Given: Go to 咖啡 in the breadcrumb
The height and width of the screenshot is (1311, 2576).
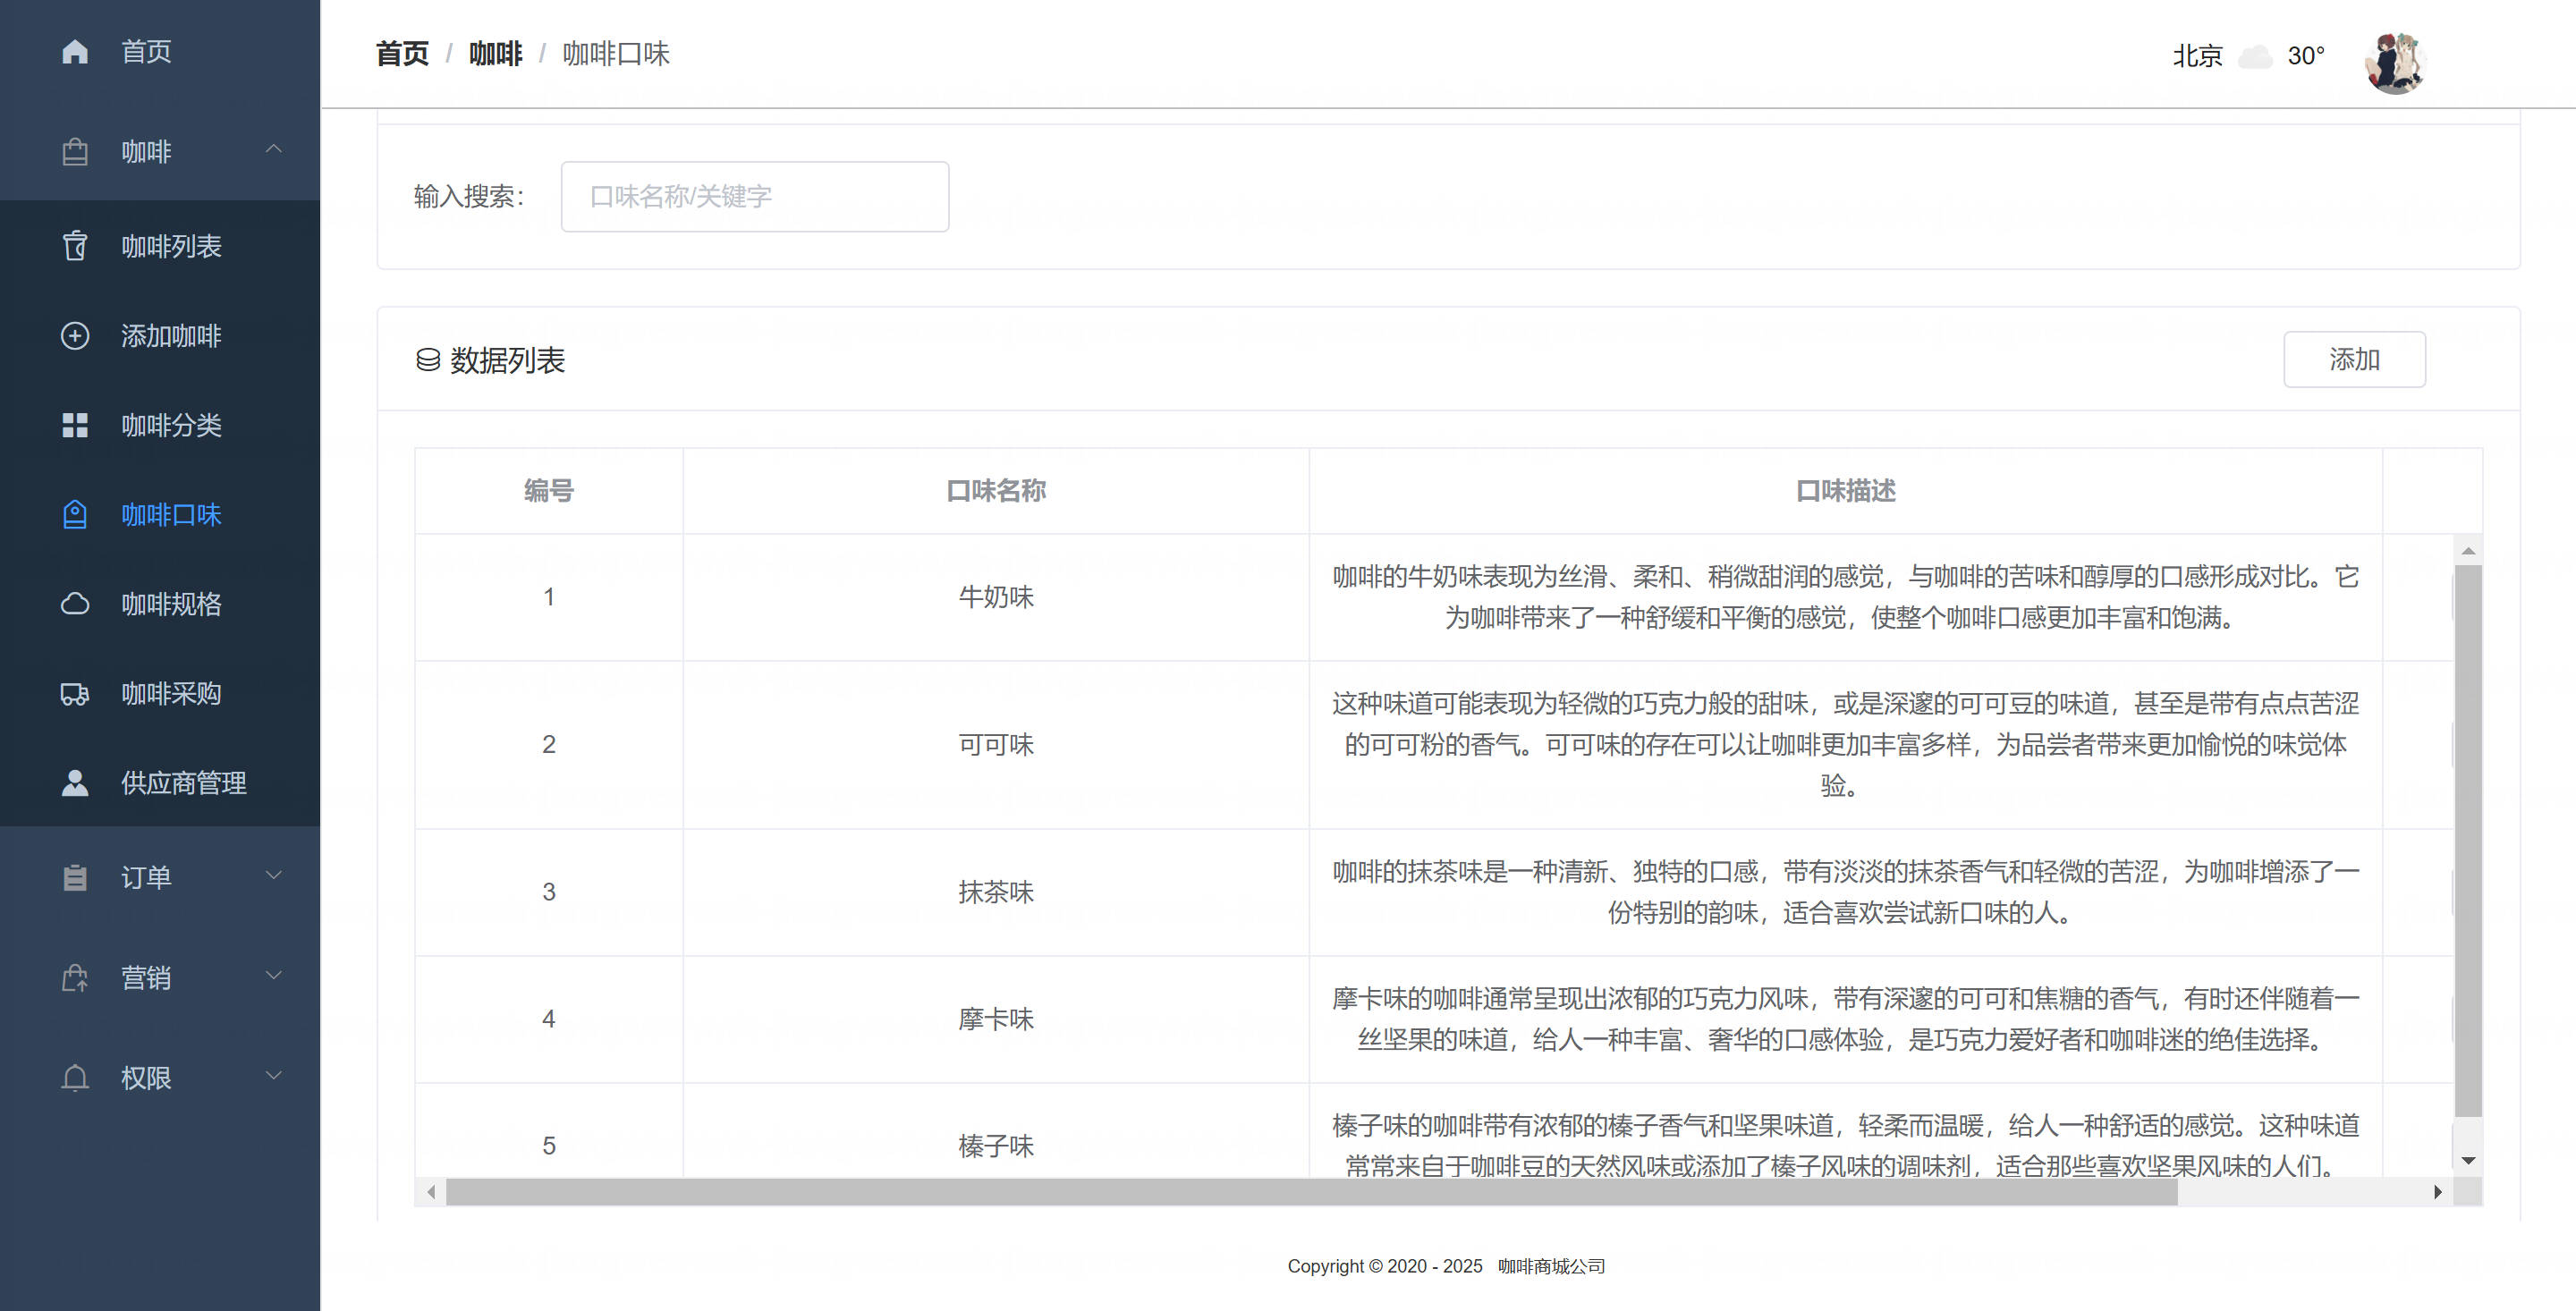Looking at the screenshot, I should (496, 54).
